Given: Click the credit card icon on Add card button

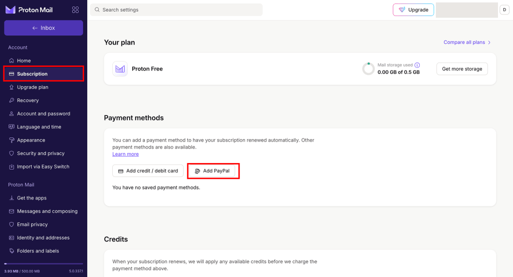Looking at the screenshot, I should [x=121, y=171].
